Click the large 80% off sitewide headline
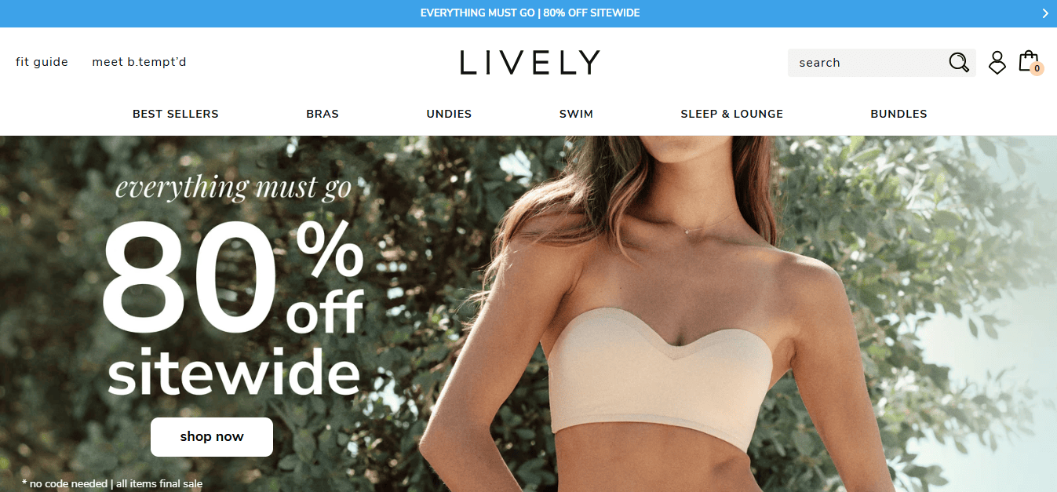Image resolution: width=1057 pixels, height=492 pixels. point(233,306)
